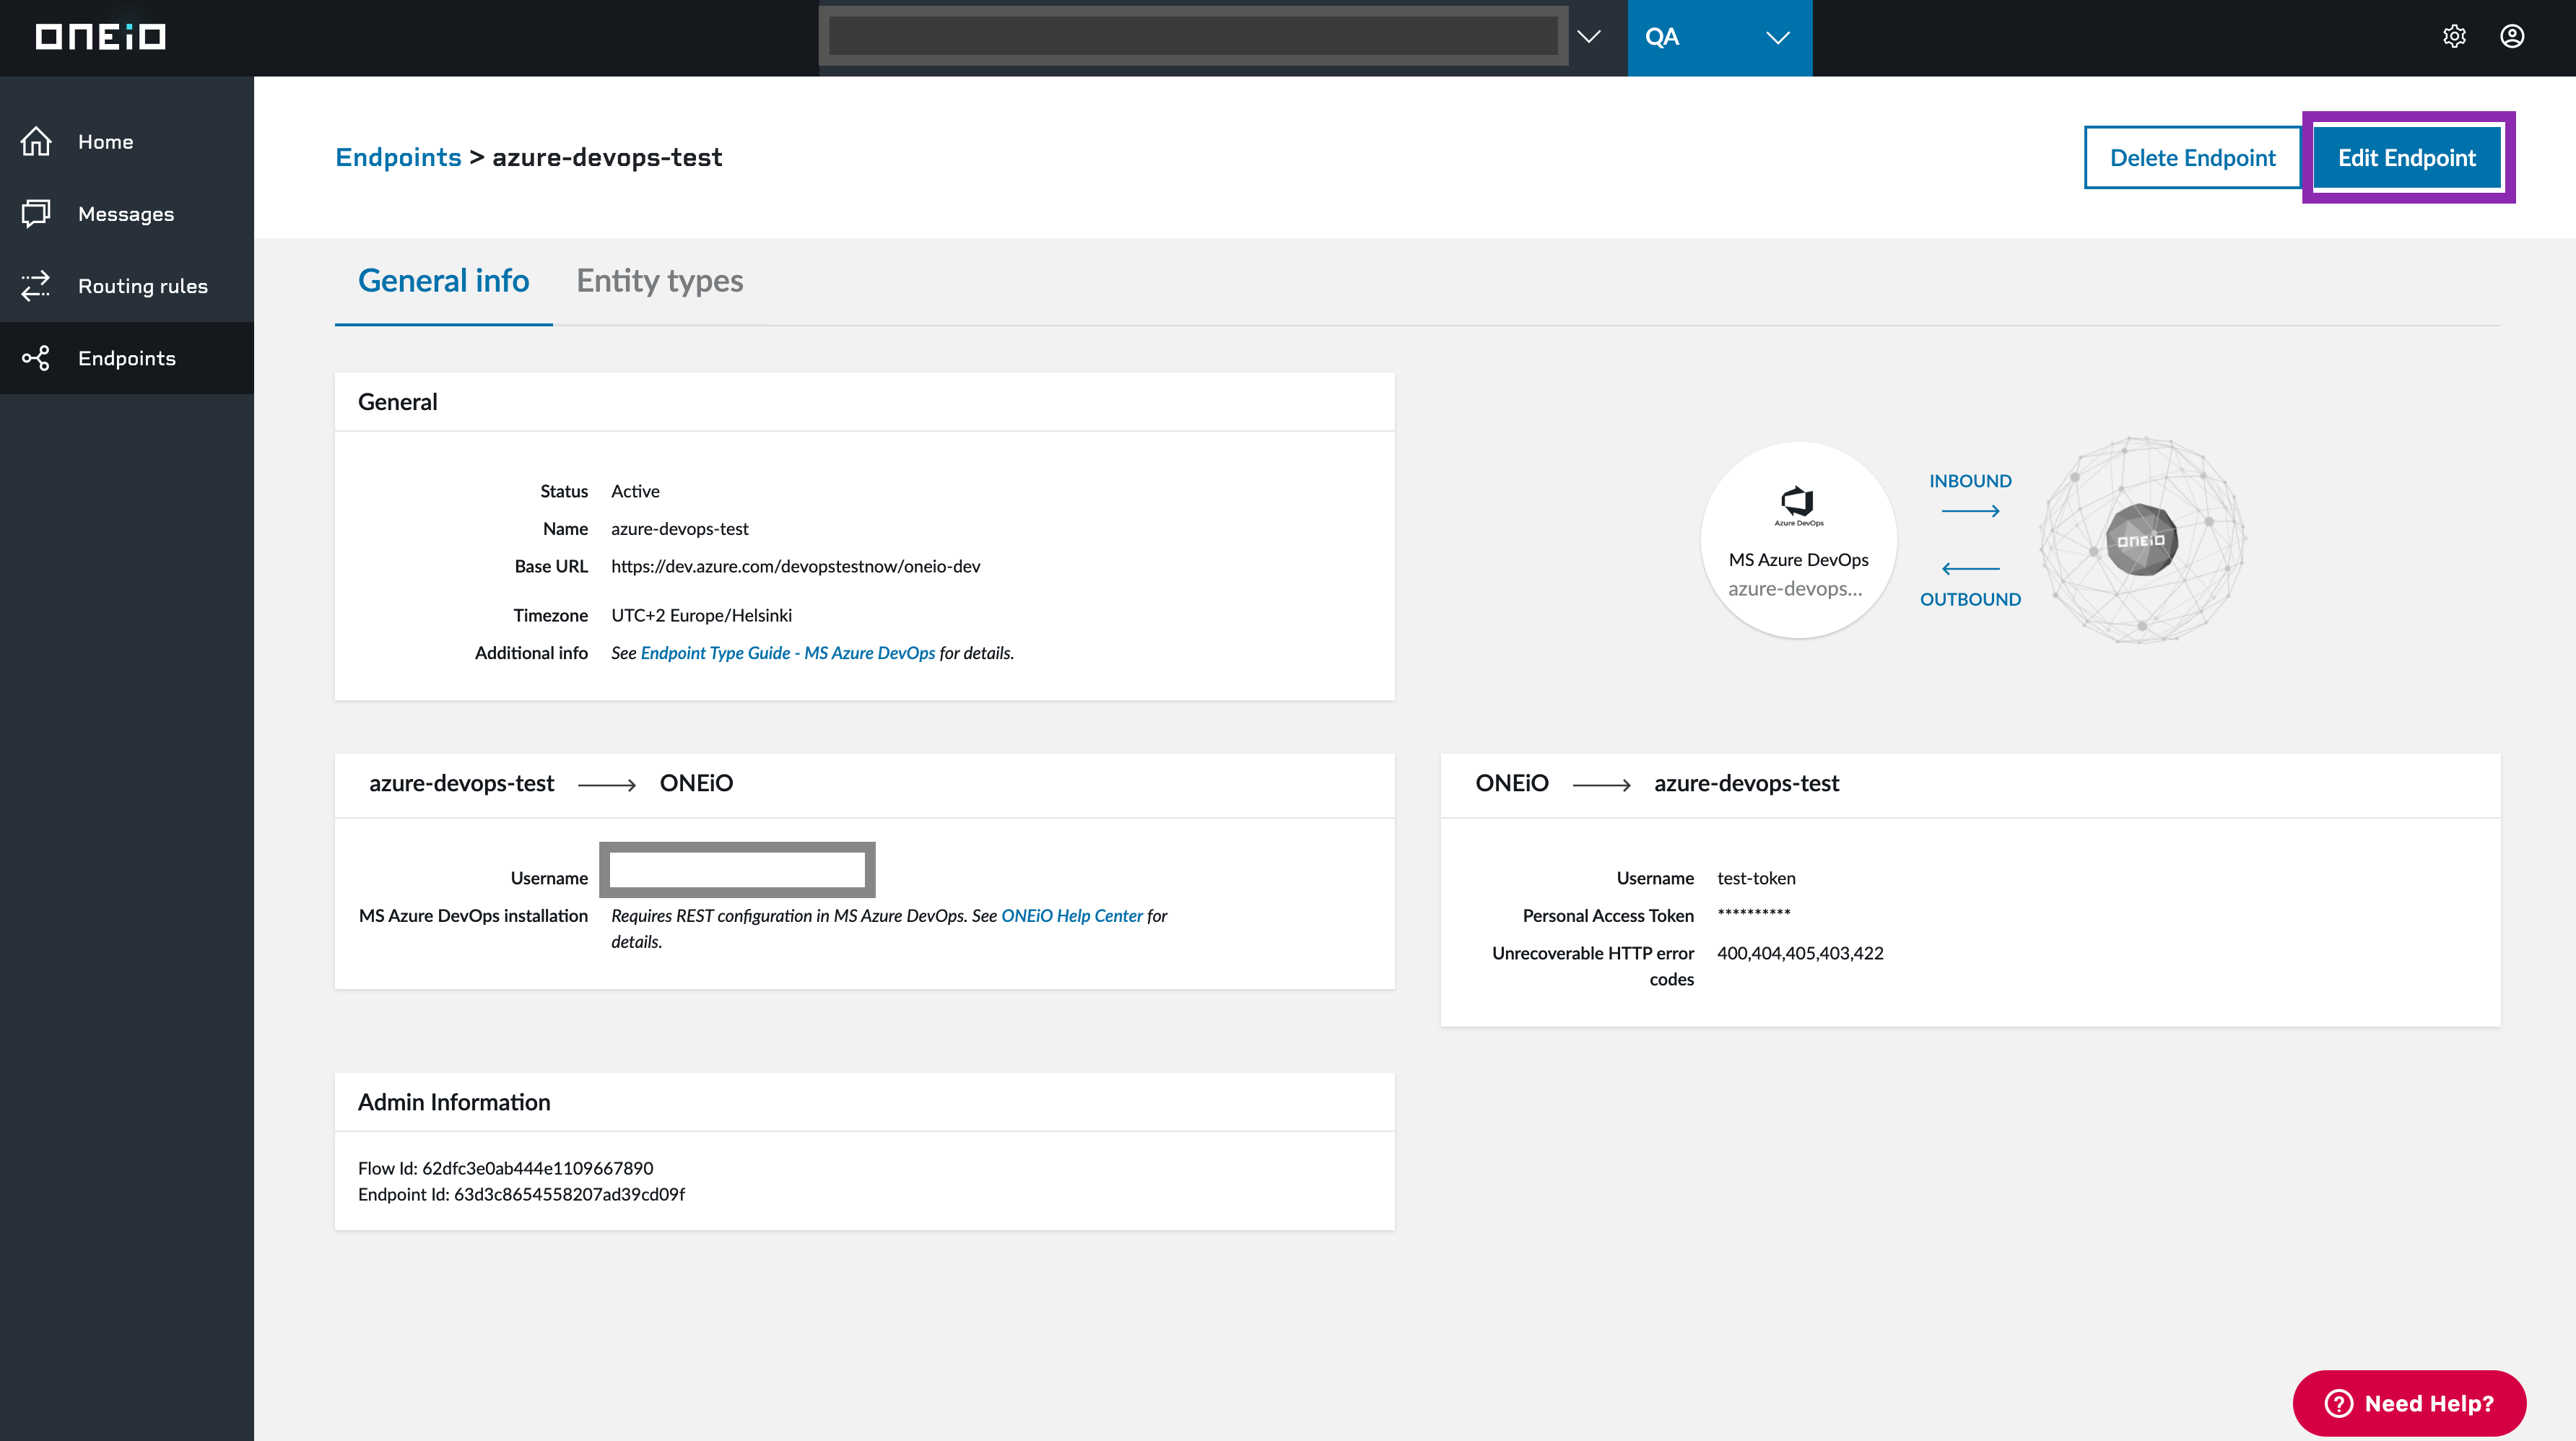Switch to the Entity types tab
The image size is (2576, 1441).
659,281
